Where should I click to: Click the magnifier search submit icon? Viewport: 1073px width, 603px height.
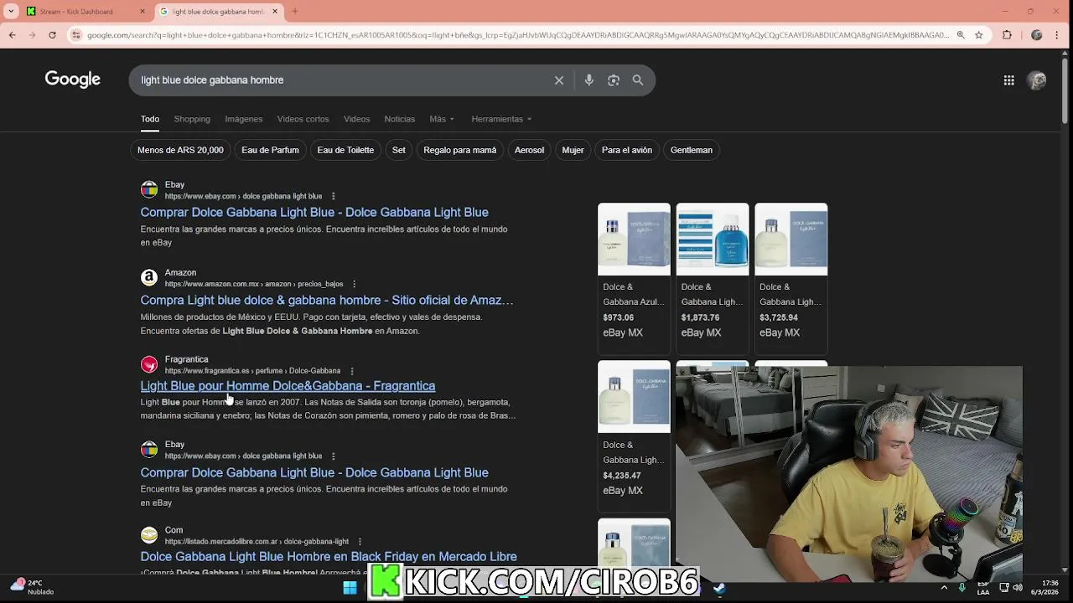tap(638, 80)
